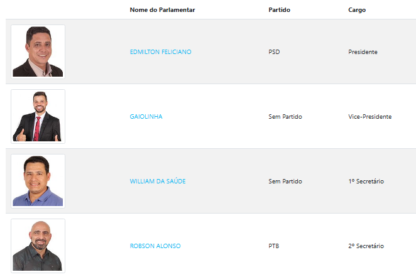This screenshot has width=416, height=277.
Task: Click the 1º Secretário role text
Action: [x=366, y=182]
